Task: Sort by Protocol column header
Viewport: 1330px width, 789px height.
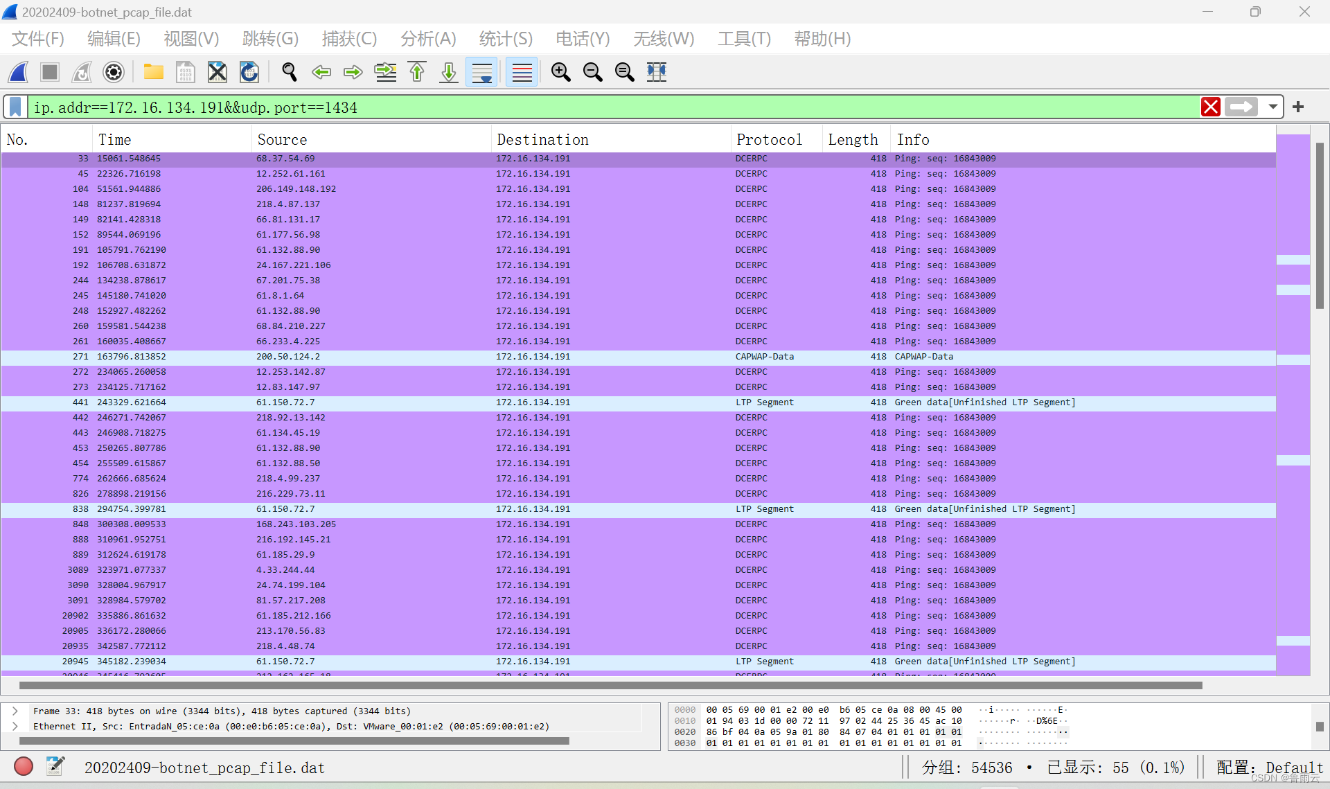Action: (x=777, y=140)
